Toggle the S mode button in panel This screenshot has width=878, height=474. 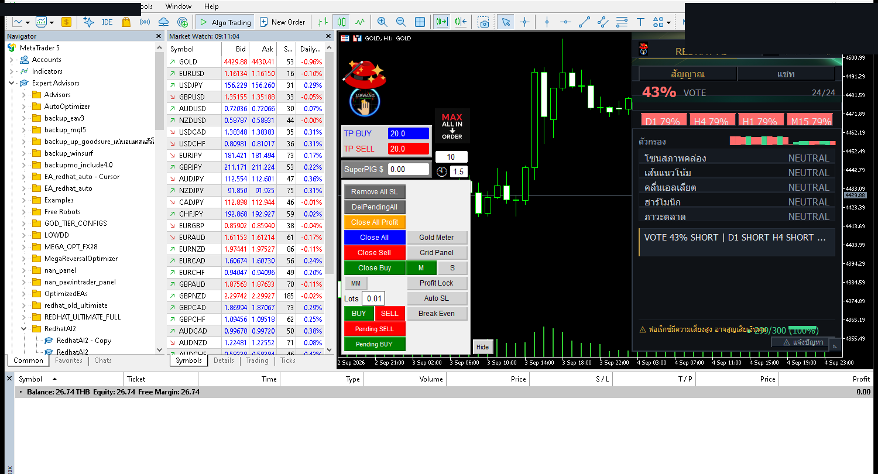(453, 268)
